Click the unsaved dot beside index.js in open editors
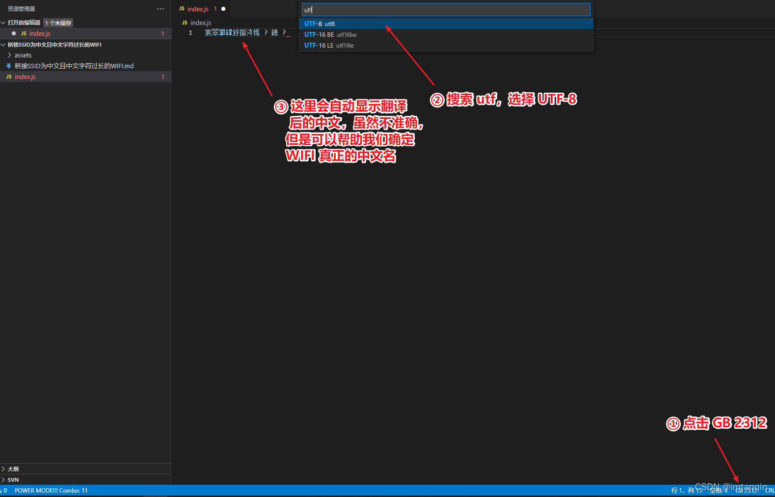Image resolution: width=775 pixels, height=497 pixels. (x=14, y=33)
